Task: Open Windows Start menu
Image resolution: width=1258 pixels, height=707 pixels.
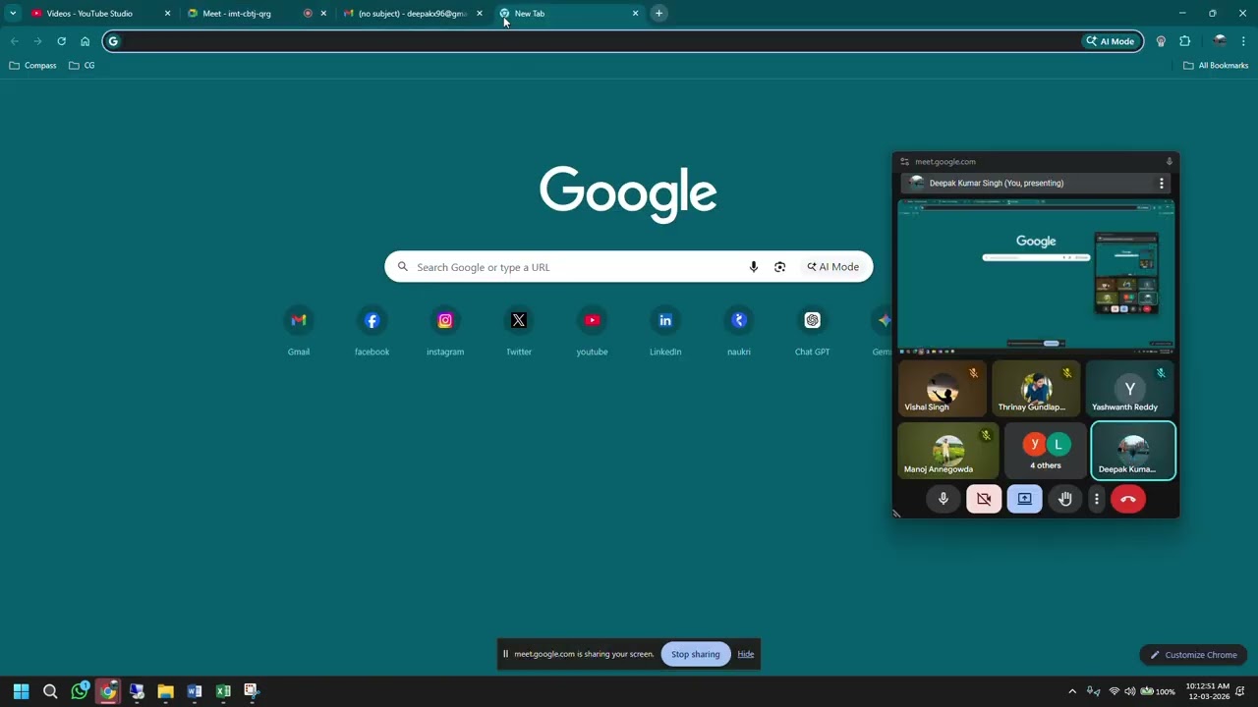Action: click(x=21, y=691)
